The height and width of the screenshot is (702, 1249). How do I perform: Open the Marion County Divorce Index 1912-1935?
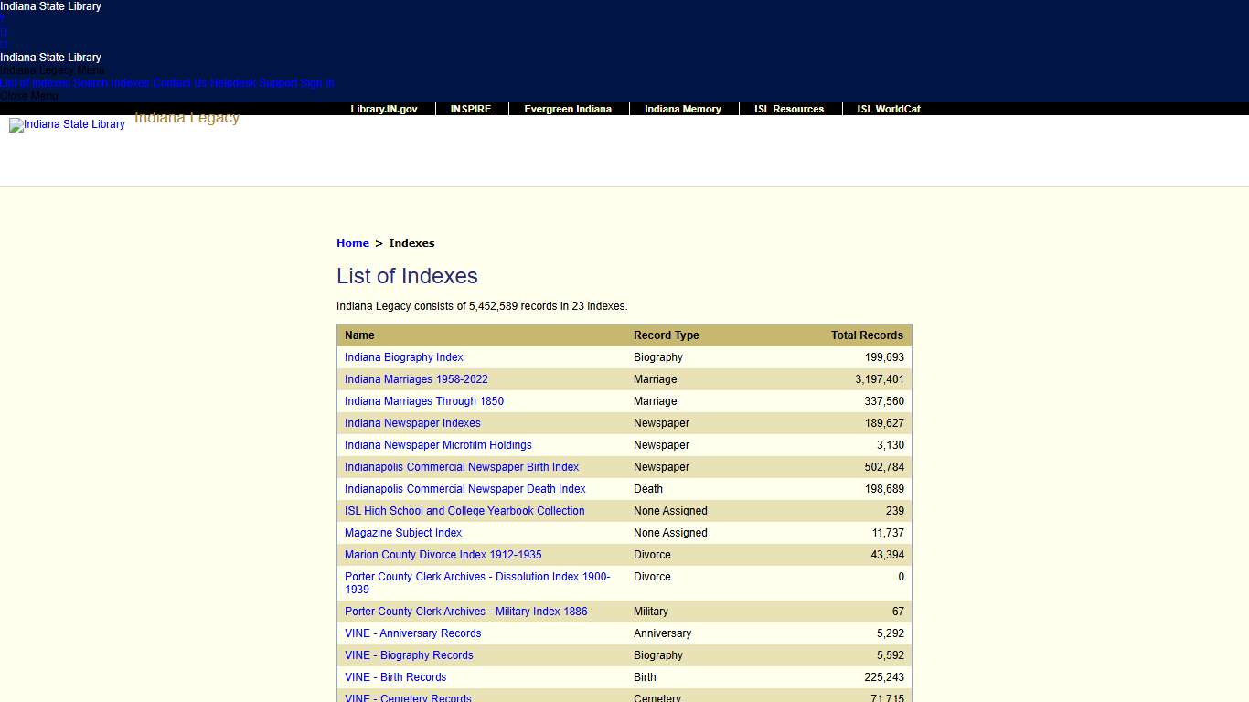pyautogui.click(x=443, y=555)
